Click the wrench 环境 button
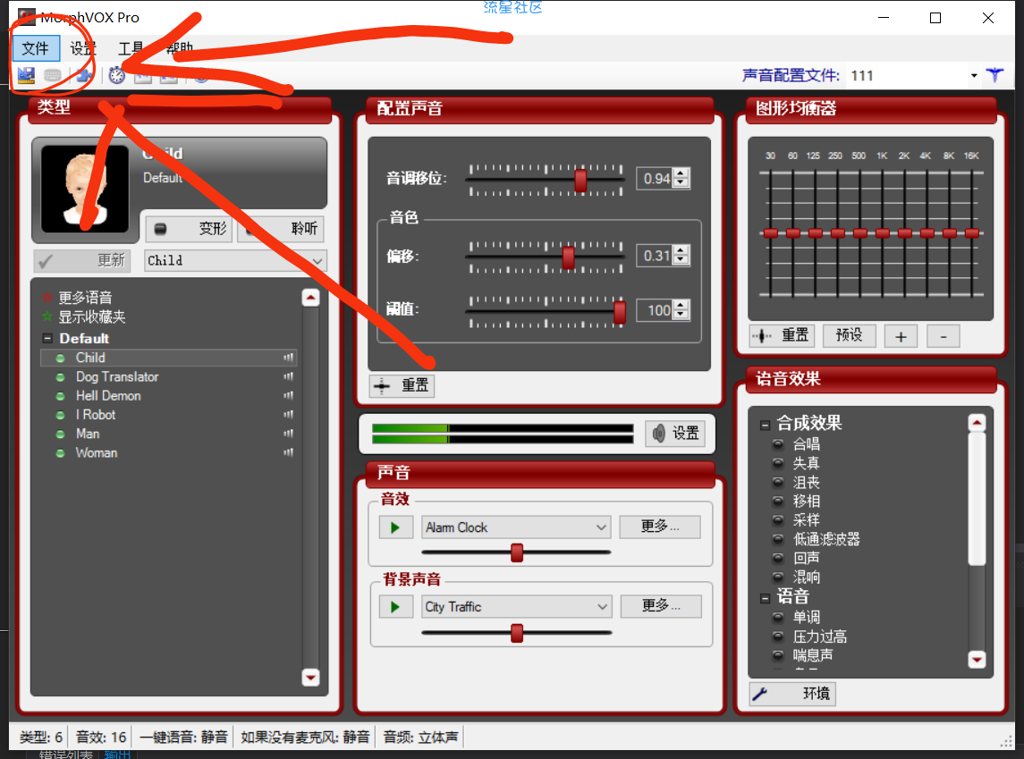Screen dimensions: 1024x759 click(x=792, y=693)
